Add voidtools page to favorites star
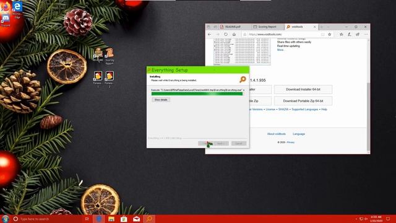The image size is (396, 223). click(330, 35)
